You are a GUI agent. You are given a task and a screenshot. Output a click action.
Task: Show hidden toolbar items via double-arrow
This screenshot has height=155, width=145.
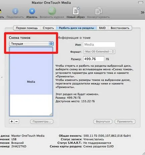[x=142, y=12]
